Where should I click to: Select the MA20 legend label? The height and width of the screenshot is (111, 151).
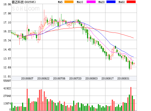(102, 2)
